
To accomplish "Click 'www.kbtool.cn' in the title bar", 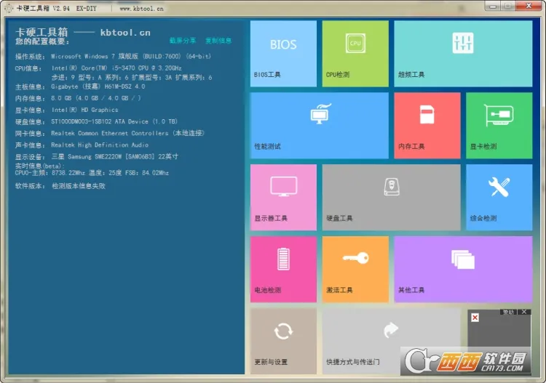I will click(141, 9).
